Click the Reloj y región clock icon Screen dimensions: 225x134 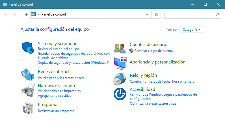coord(120,79)
